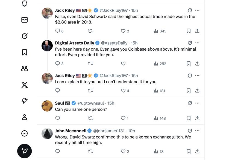Compose a new post with the pen button
235x160 pixels.
25,151
